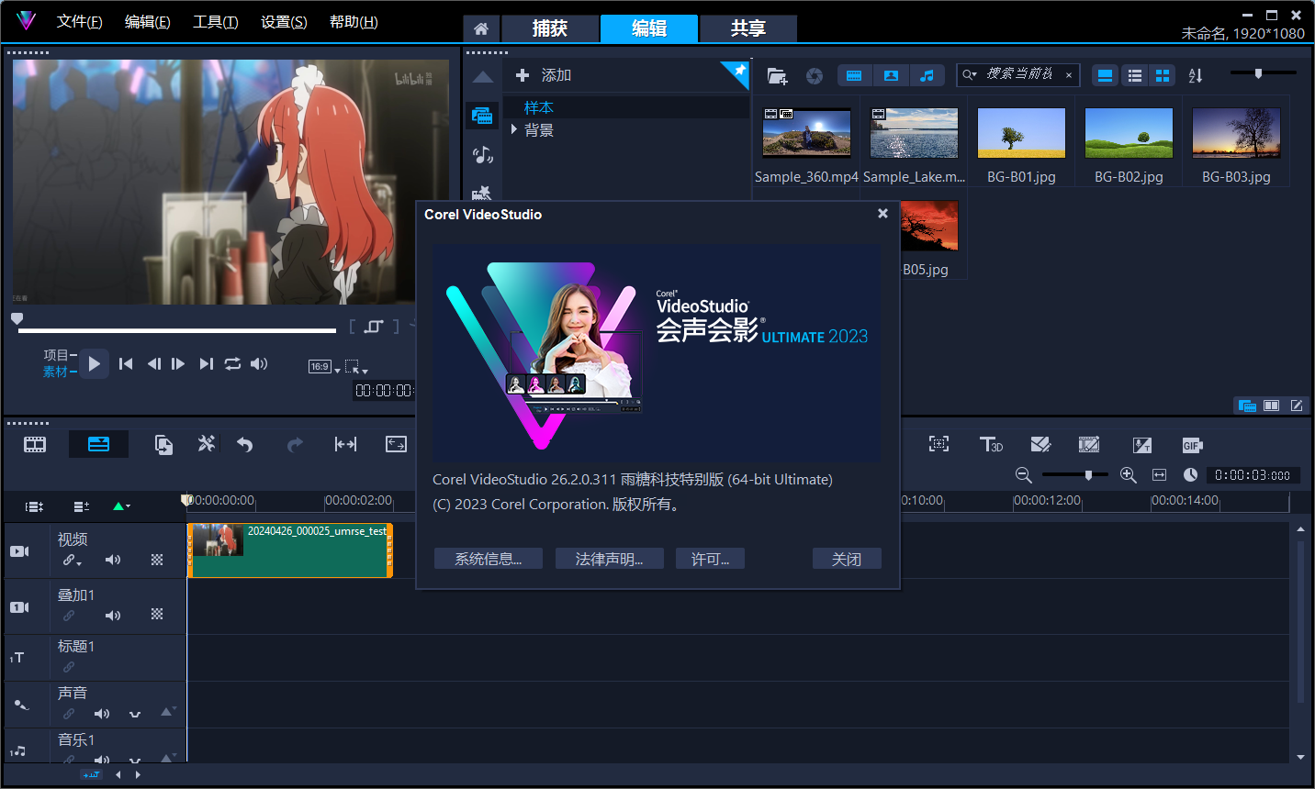Click the slip/stretch tool with arrows
The image size is (1315, 789).
345,445
